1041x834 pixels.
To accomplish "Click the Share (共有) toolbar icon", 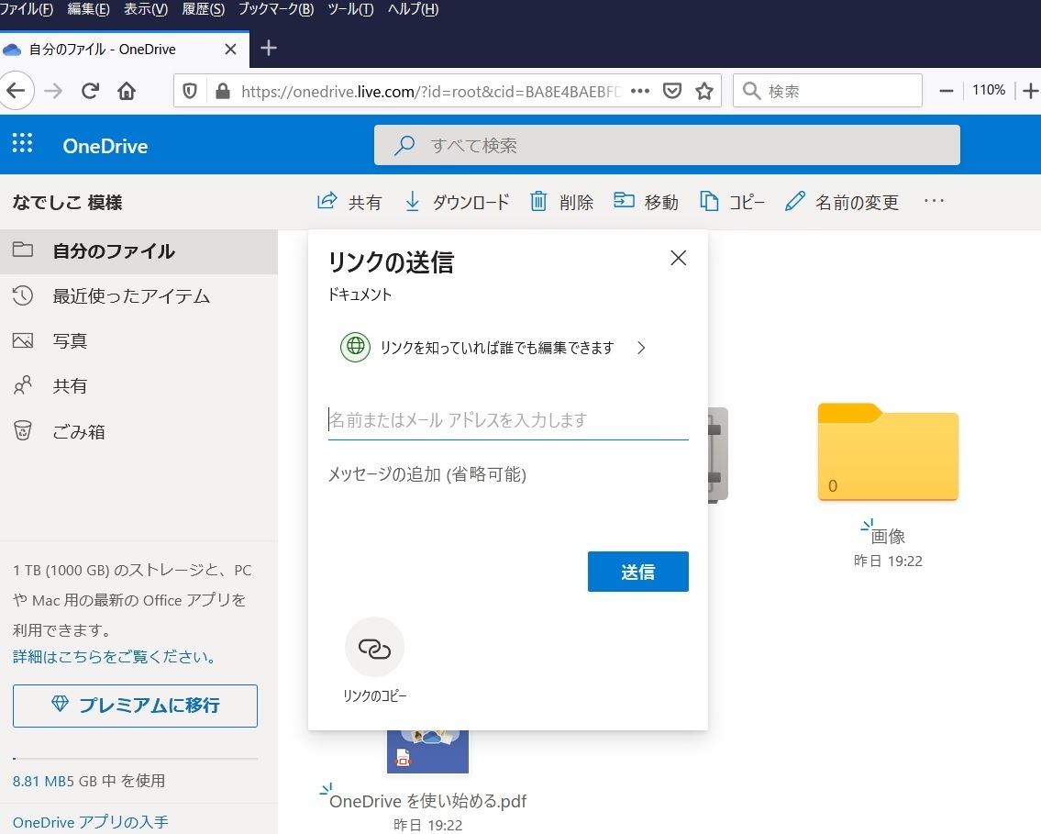I will tap(327, 202).
